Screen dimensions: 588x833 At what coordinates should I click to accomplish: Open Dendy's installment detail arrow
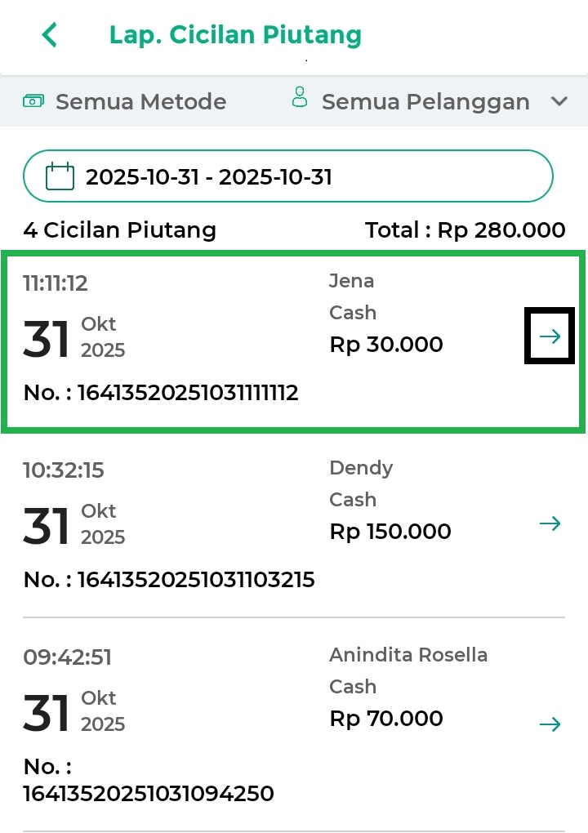550,523
